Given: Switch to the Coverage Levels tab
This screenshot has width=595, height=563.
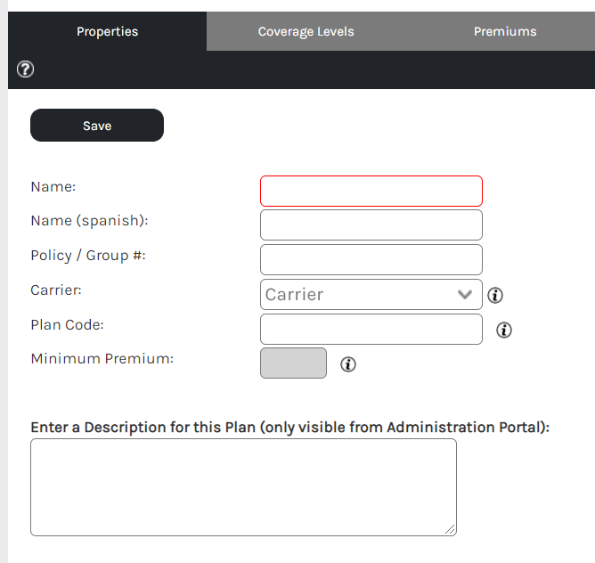Looking at the screenshot, I should point(306,31).
